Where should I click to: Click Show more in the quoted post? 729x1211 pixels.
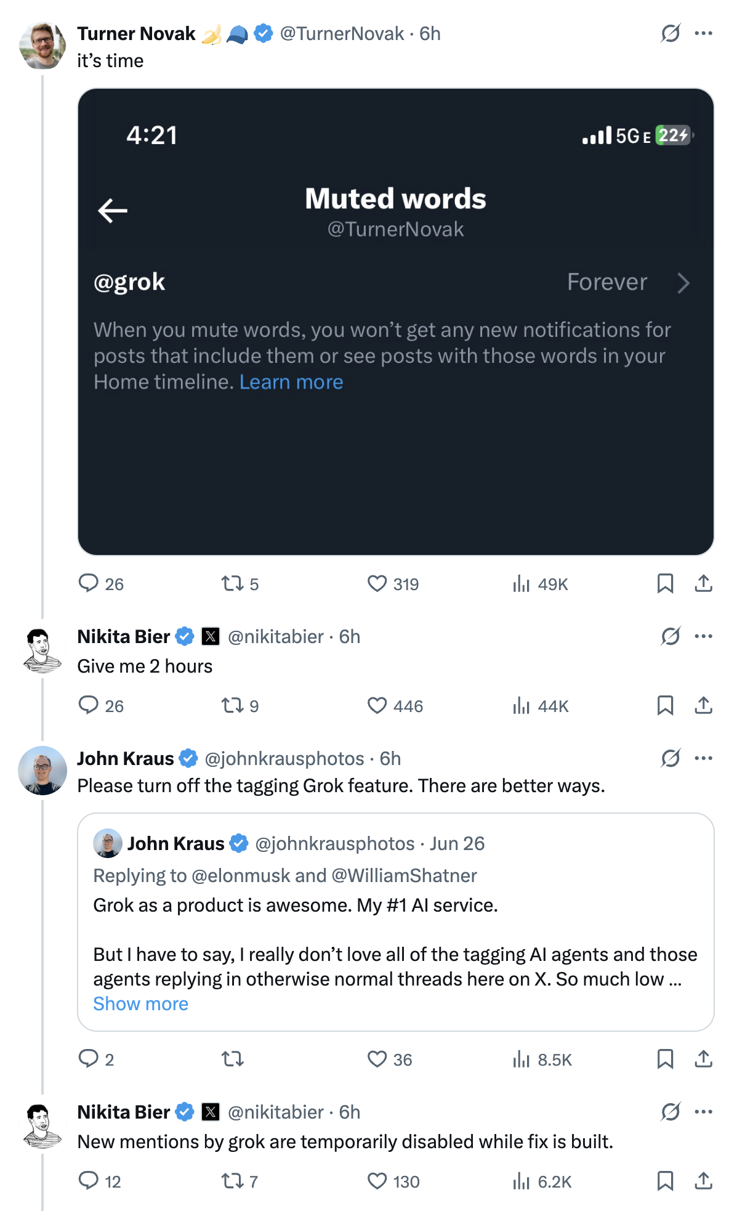pyautogui.click(x=140, y=1003)
